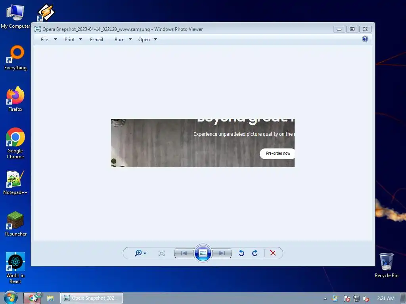Viewport: 406px width, 304px height.
Task: Start the slide show play button
Action: [x=203, y=253]
